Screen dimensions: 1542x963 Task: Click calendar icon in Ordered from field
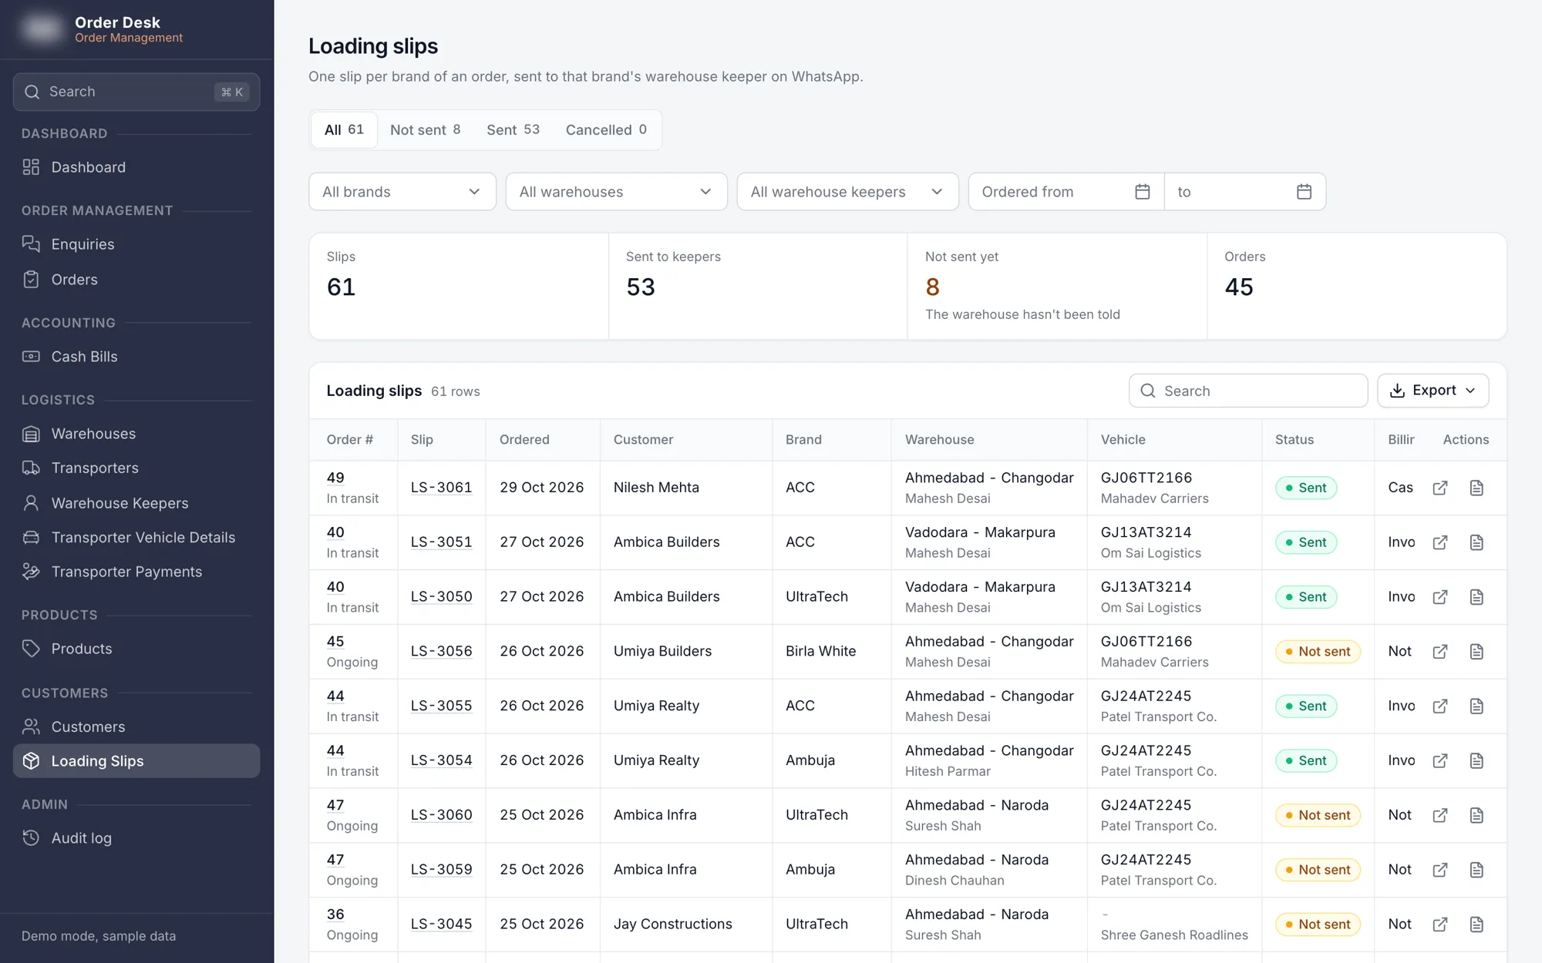click(1143, 192)
